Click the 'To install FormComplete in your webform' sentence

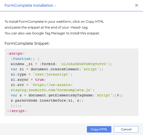[x=54, y=21]
